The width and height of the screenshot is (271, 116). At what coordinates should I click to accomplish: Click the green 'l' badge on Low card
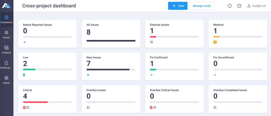coord(24,75)
